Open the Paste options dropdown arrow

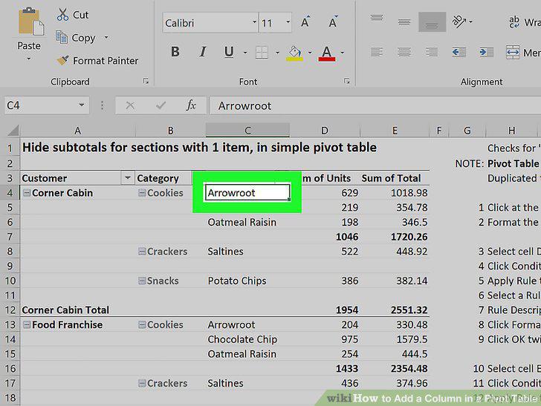pos(29,59)
